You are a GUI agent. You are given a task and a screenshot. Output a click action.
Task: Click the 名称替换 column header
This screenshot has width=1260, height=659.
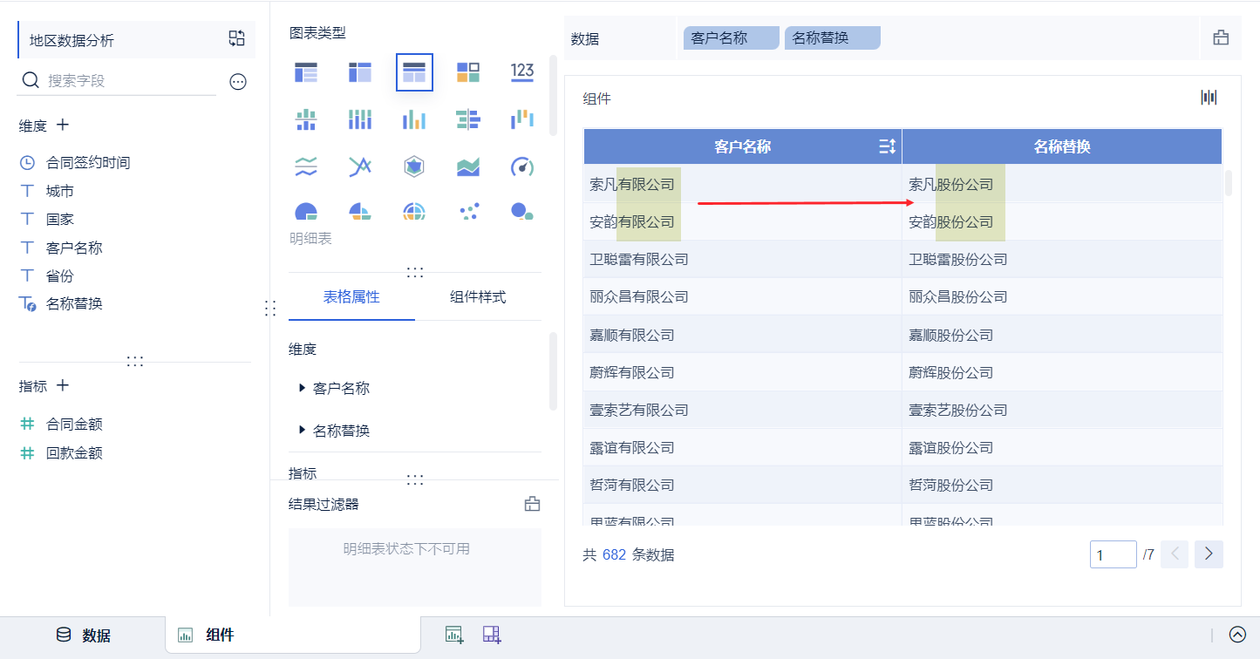(x=1062, y=146)
